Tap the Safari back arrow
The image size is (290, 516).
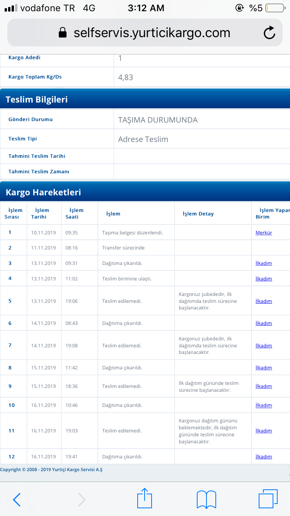pyautogui.click(x=17, y=500)
